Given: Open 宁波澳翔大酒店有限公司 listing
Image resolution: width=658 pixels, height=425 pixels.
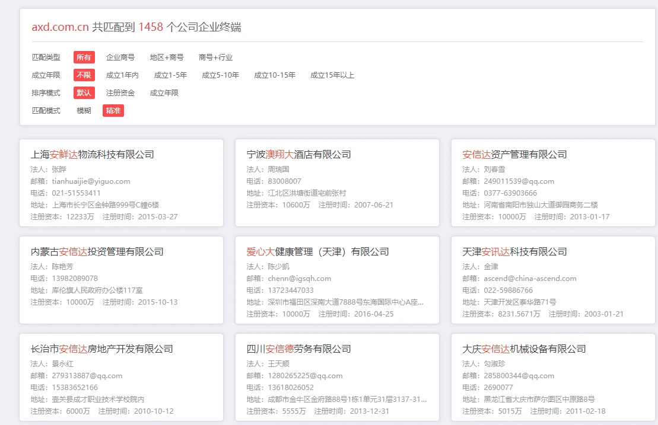Looking at the screenshot, I should (298, 155).
